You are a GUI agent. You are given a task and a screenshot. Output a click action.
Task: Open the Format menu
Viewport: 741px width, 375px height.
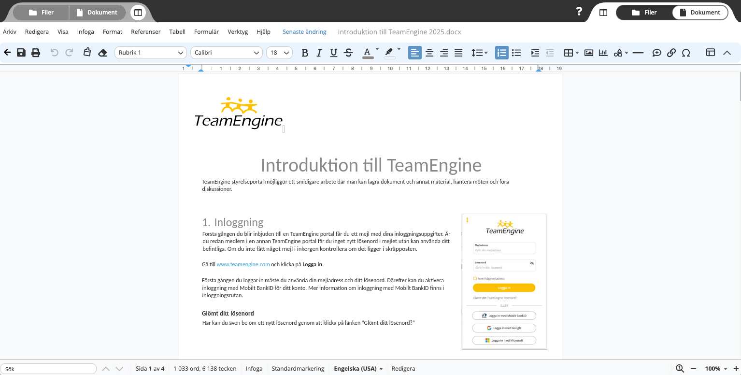tap(113, 32)
